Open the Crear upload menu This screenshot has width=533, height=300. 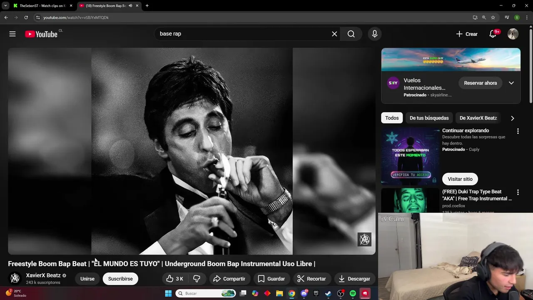pyautogui.click(x=467, y=34)
